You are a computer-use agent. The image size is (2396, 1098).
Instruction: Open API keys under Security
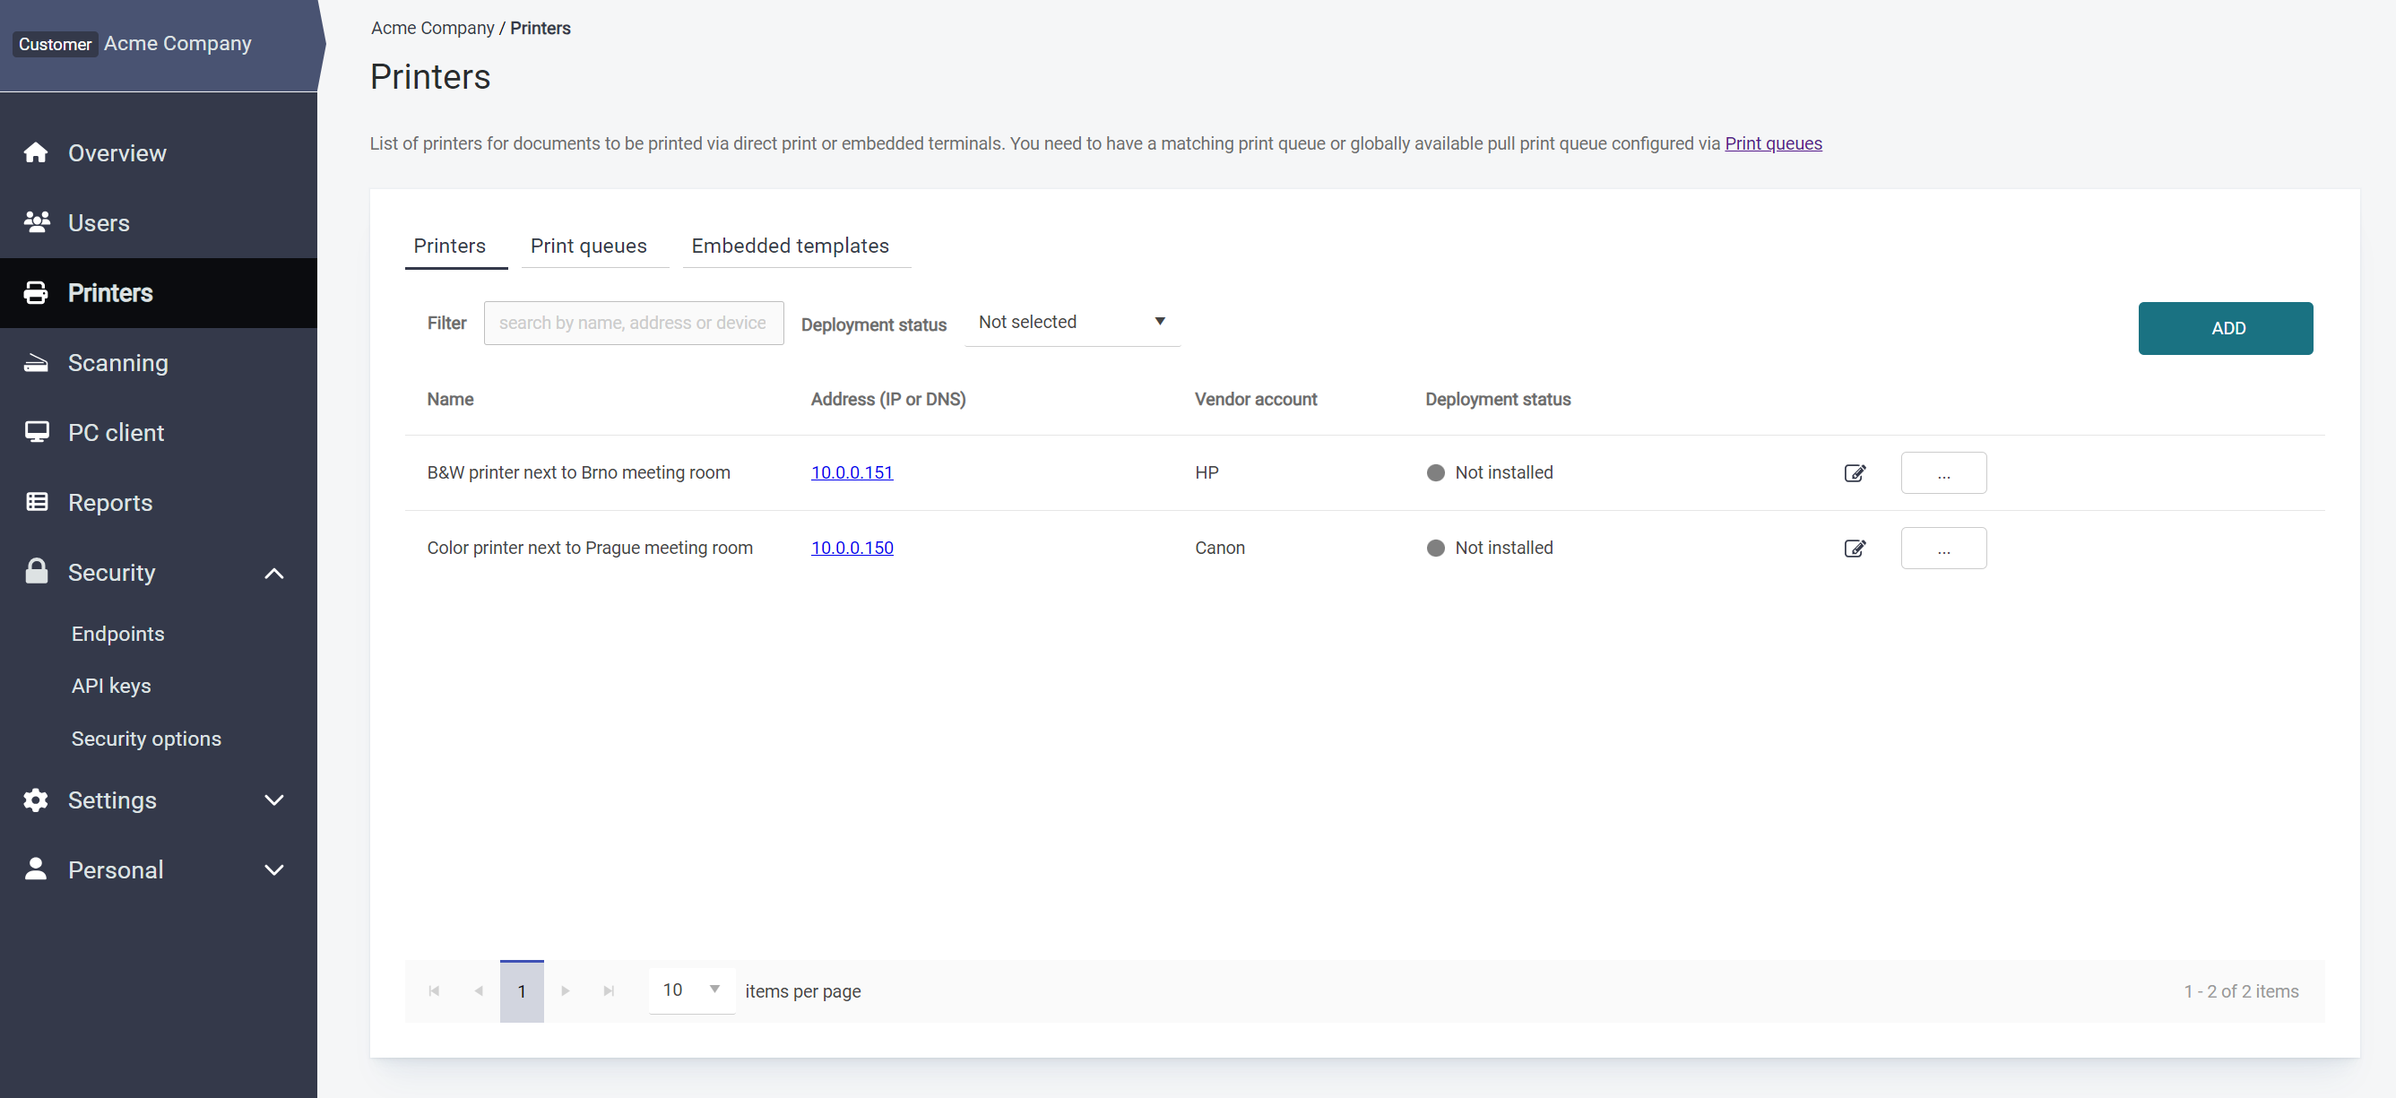(110, 685)
